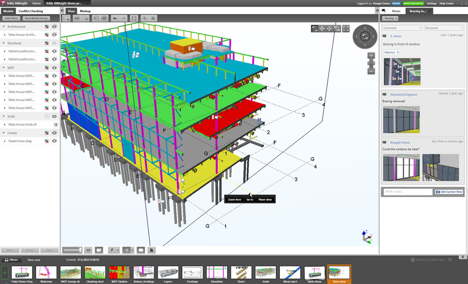Collapse the Grids group arrow
Viewport: 468px width, 284px height.
(x=4, y=116)
